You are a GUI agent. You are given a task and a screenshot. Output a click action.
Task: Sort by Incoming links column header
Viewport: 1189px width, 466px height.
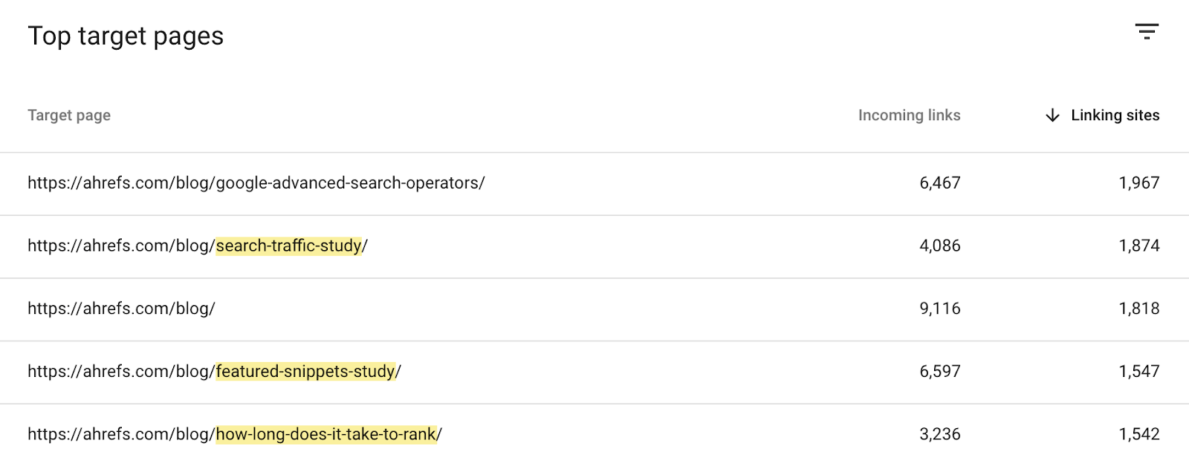pos(909,115)
